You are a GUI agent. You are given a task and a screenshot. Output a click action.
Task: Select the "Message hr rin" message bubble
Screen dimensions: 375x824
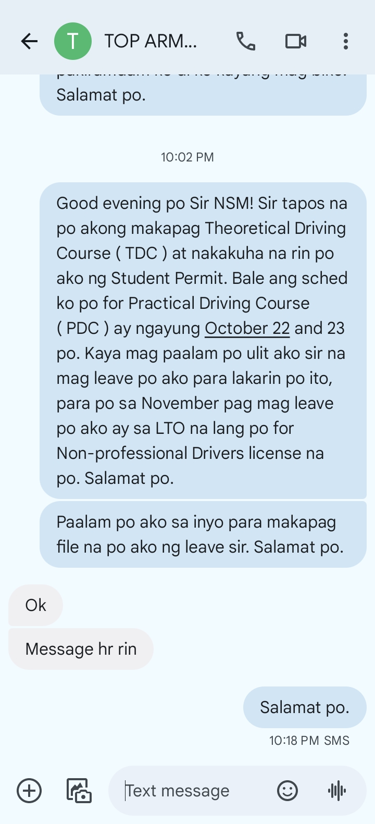pos(81,649)
